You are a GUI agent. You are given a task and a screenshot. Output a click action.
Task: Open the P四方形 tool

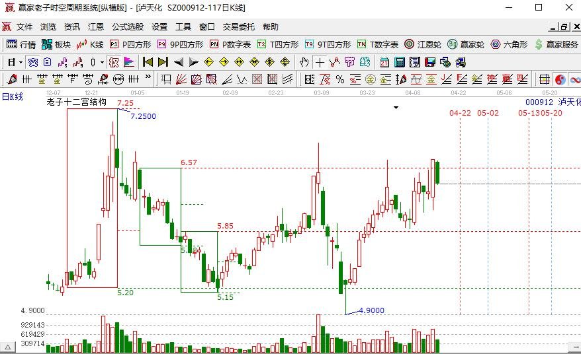[x=130, y=44]
